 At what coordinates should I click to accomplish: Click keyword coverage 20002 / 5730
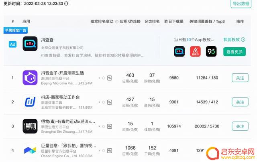coord(207,126)
